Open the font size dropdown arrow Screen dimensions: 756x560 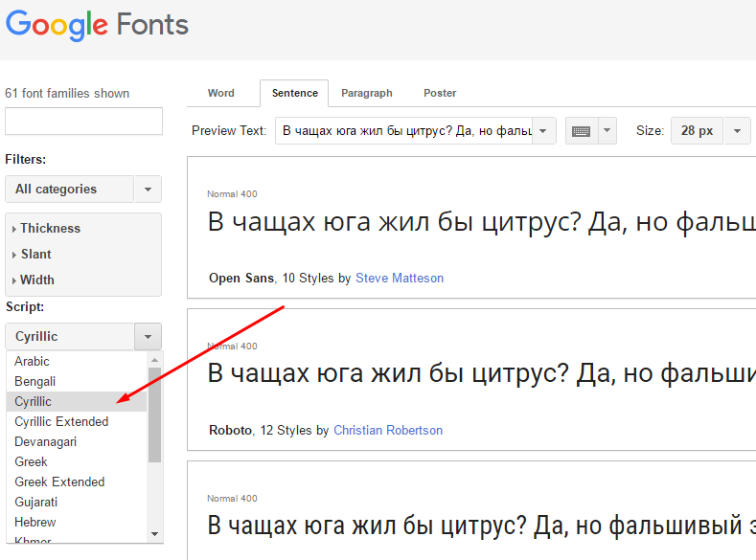(x=737, y=131)
